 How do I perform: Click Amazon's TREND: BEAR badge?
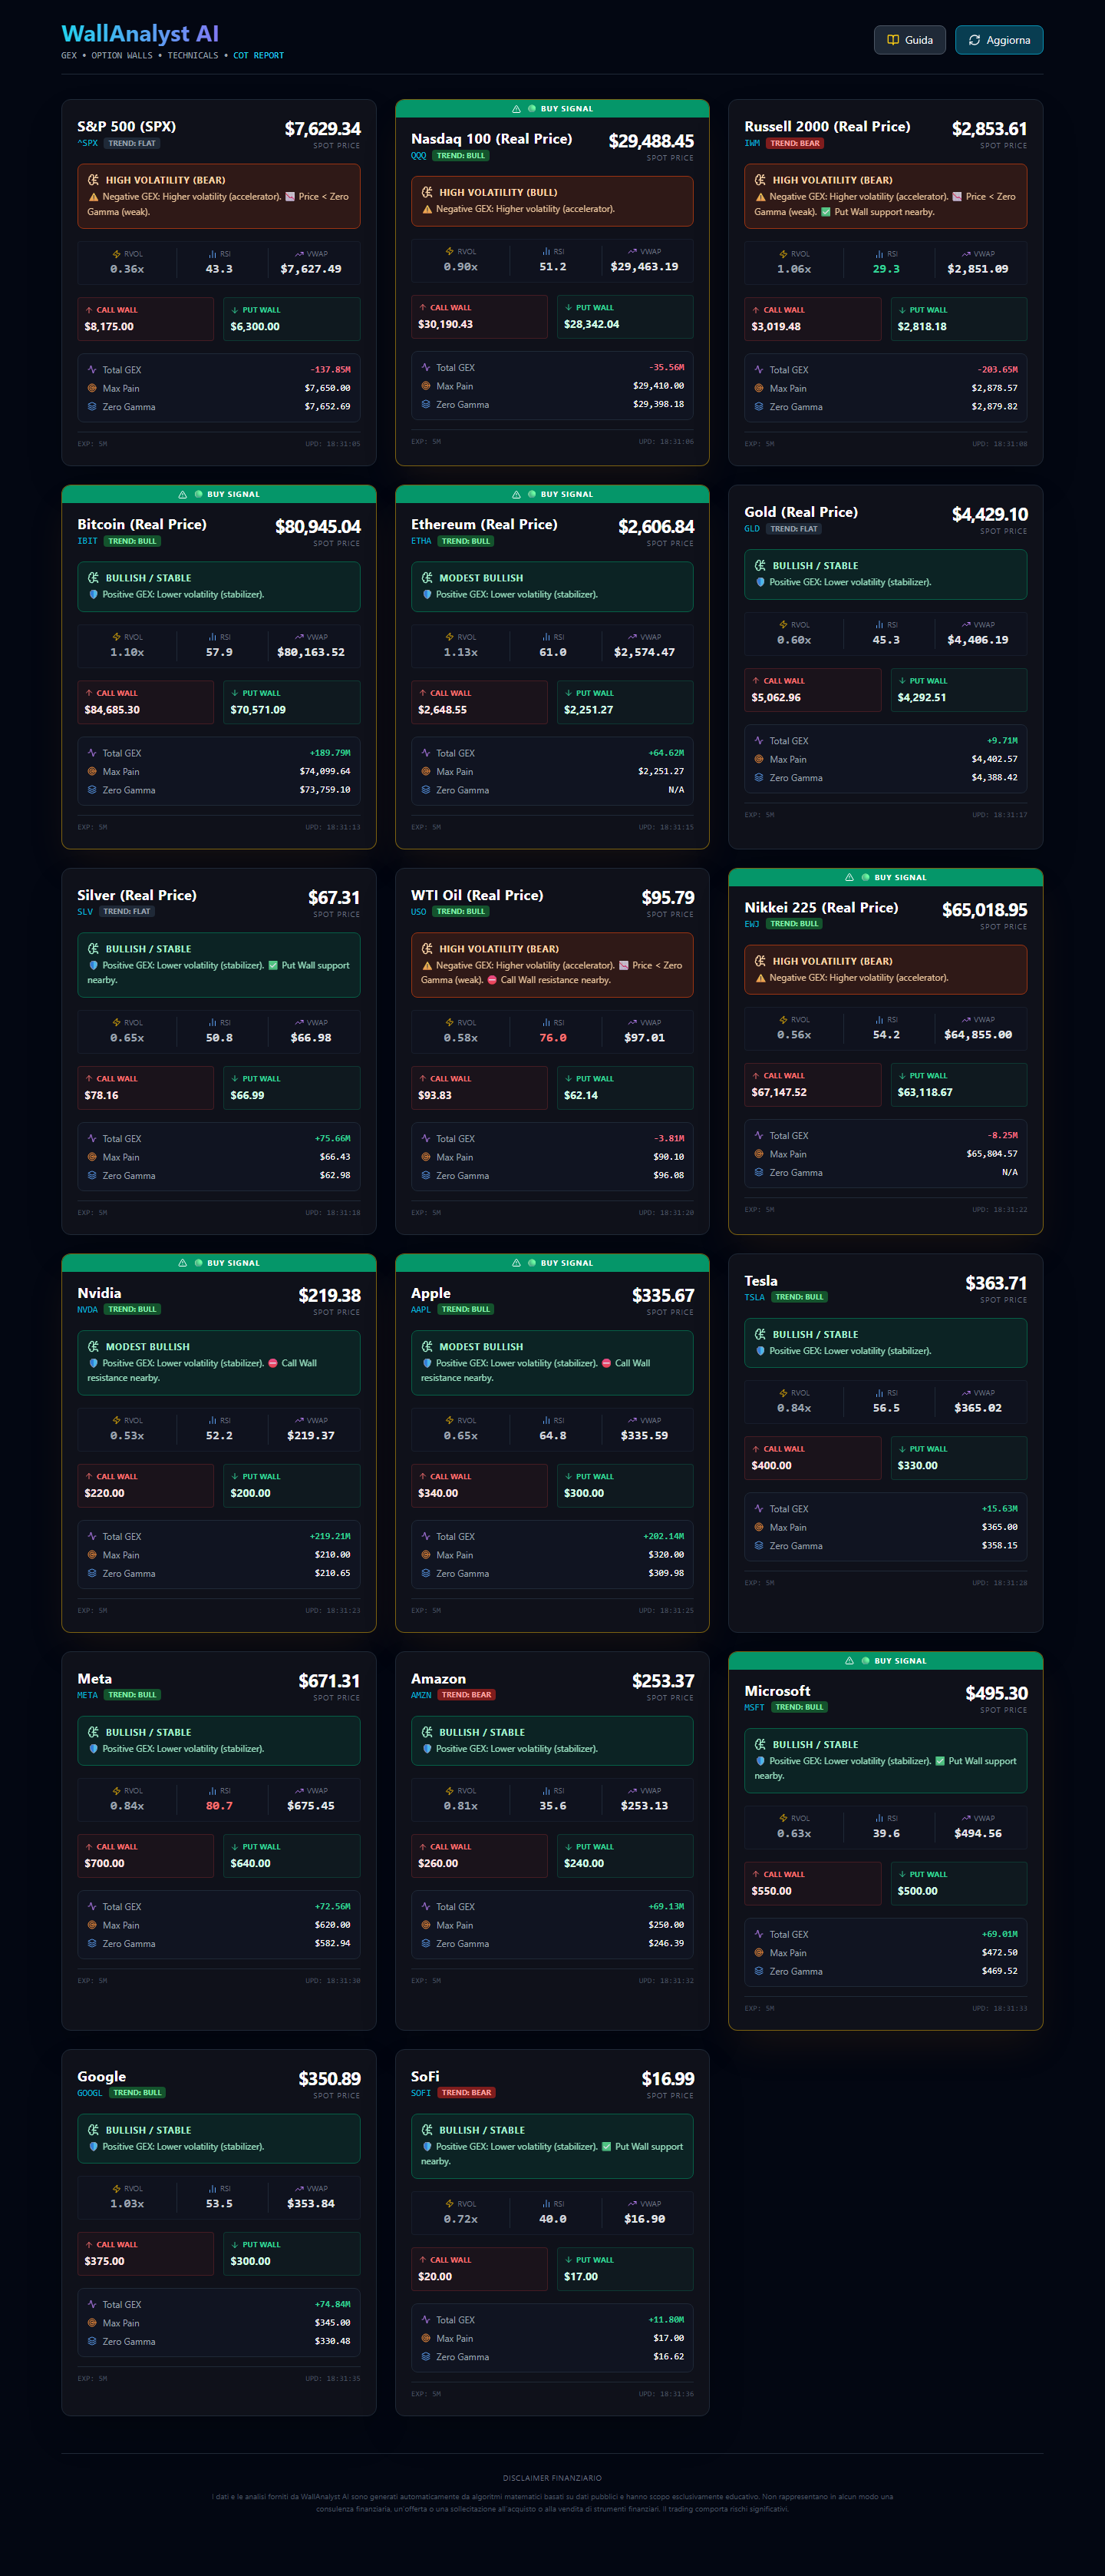(x=466, y=1695)
